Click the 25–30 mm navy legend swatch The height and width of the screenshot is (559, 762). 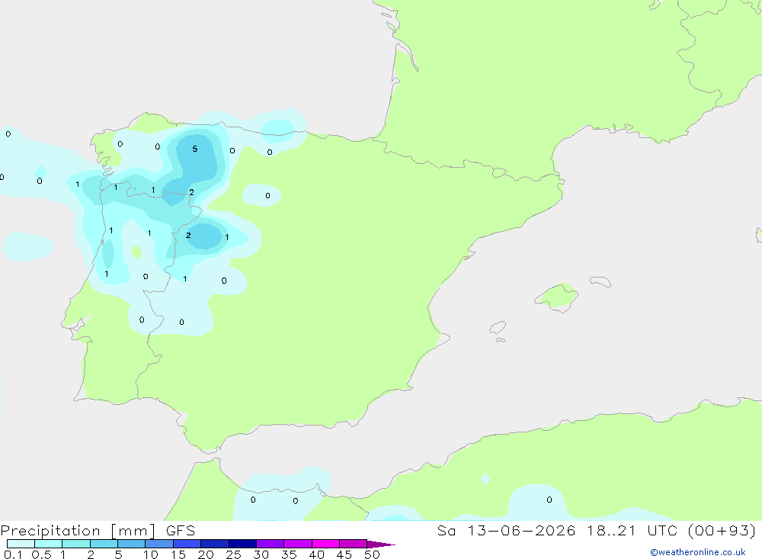coord(242,544)
